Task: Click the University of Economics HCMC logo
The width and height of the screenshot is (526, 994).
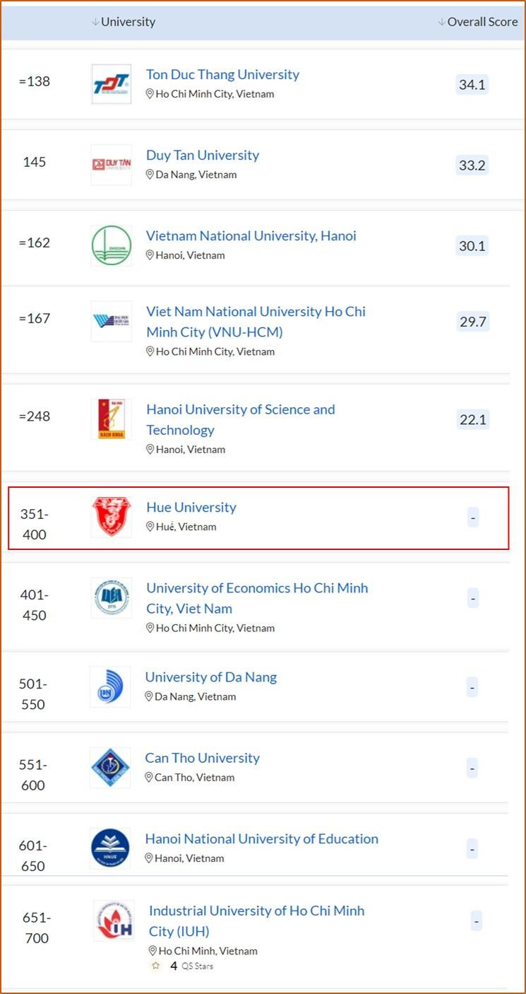Action: 111,598
